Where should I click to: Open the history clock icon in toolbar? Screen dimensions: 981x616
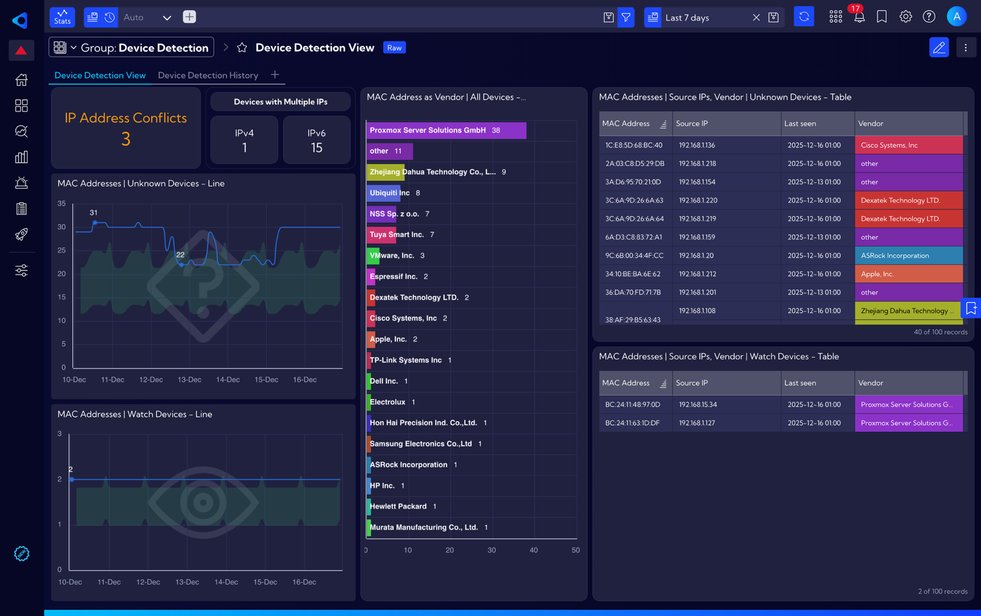[x=110, y=17]
